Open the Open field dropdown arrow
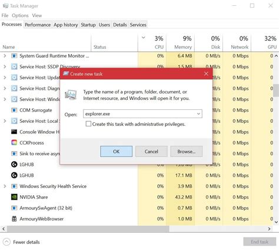 (x=198, y=114)
